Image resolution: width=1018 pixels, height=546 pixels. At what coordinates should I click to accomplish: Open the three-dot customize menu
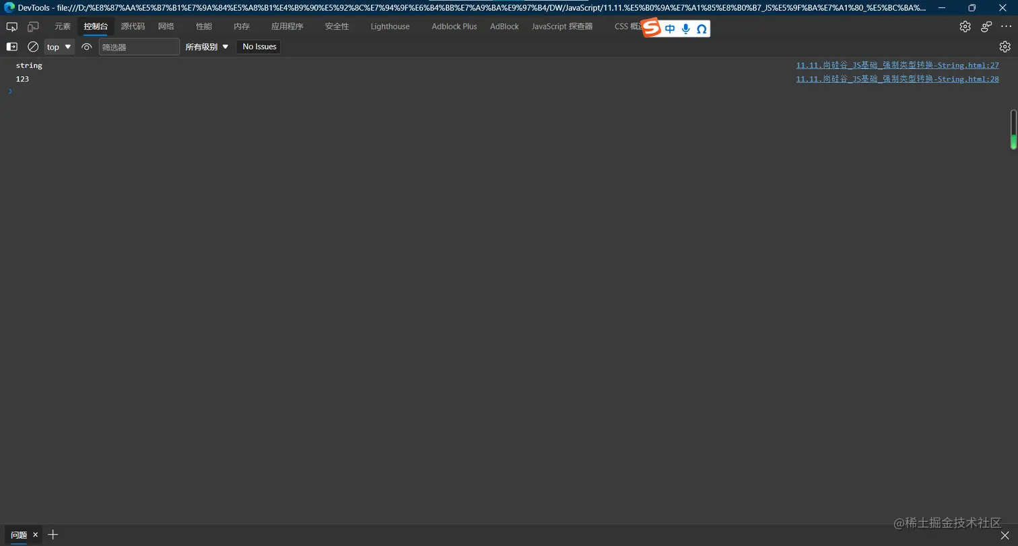[x=1007, y=27]
